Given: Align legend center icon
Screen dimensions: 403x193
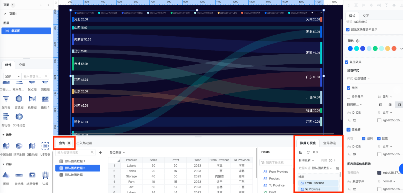Looking at the screenshot, I should [x=390, y=105].
